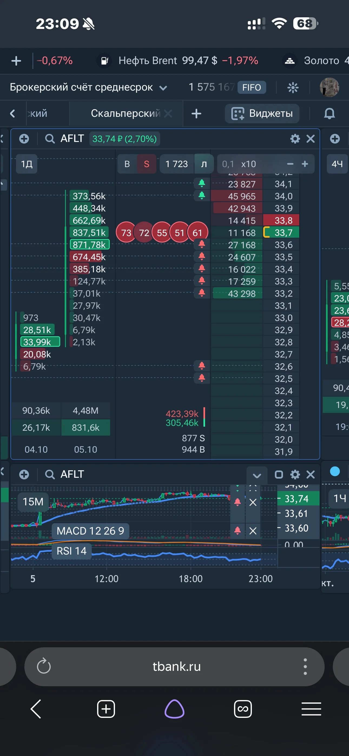
Task: Open the AFLT chart widget settings gear
Action: pyautogui.click(x=295, y=474)
